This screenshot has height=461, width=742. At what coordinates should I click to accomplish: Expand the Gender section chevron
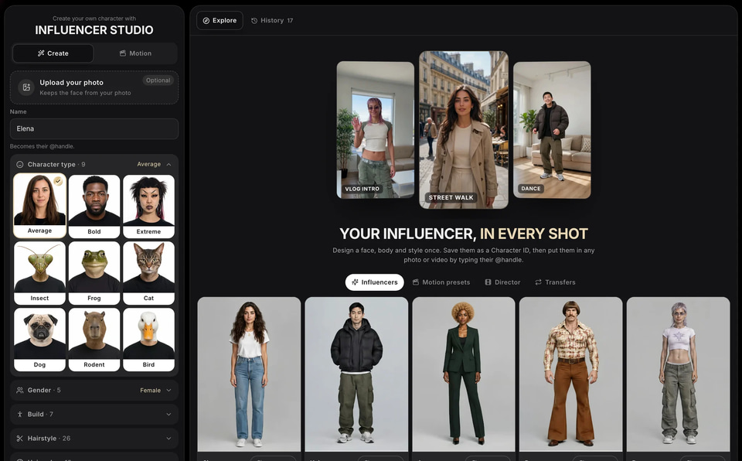(168, 391)
